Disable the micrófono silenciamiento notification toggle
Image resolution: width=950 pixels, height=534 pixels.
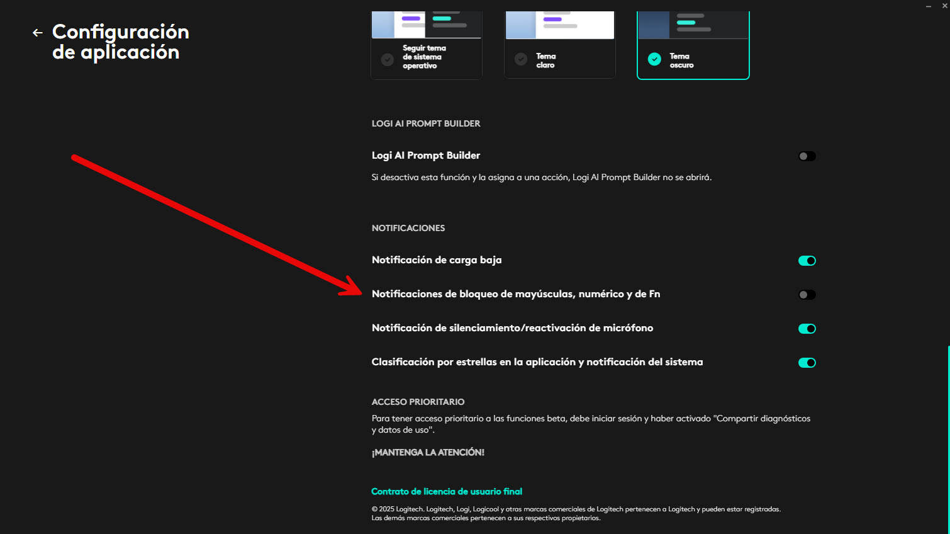click(807, 329)
